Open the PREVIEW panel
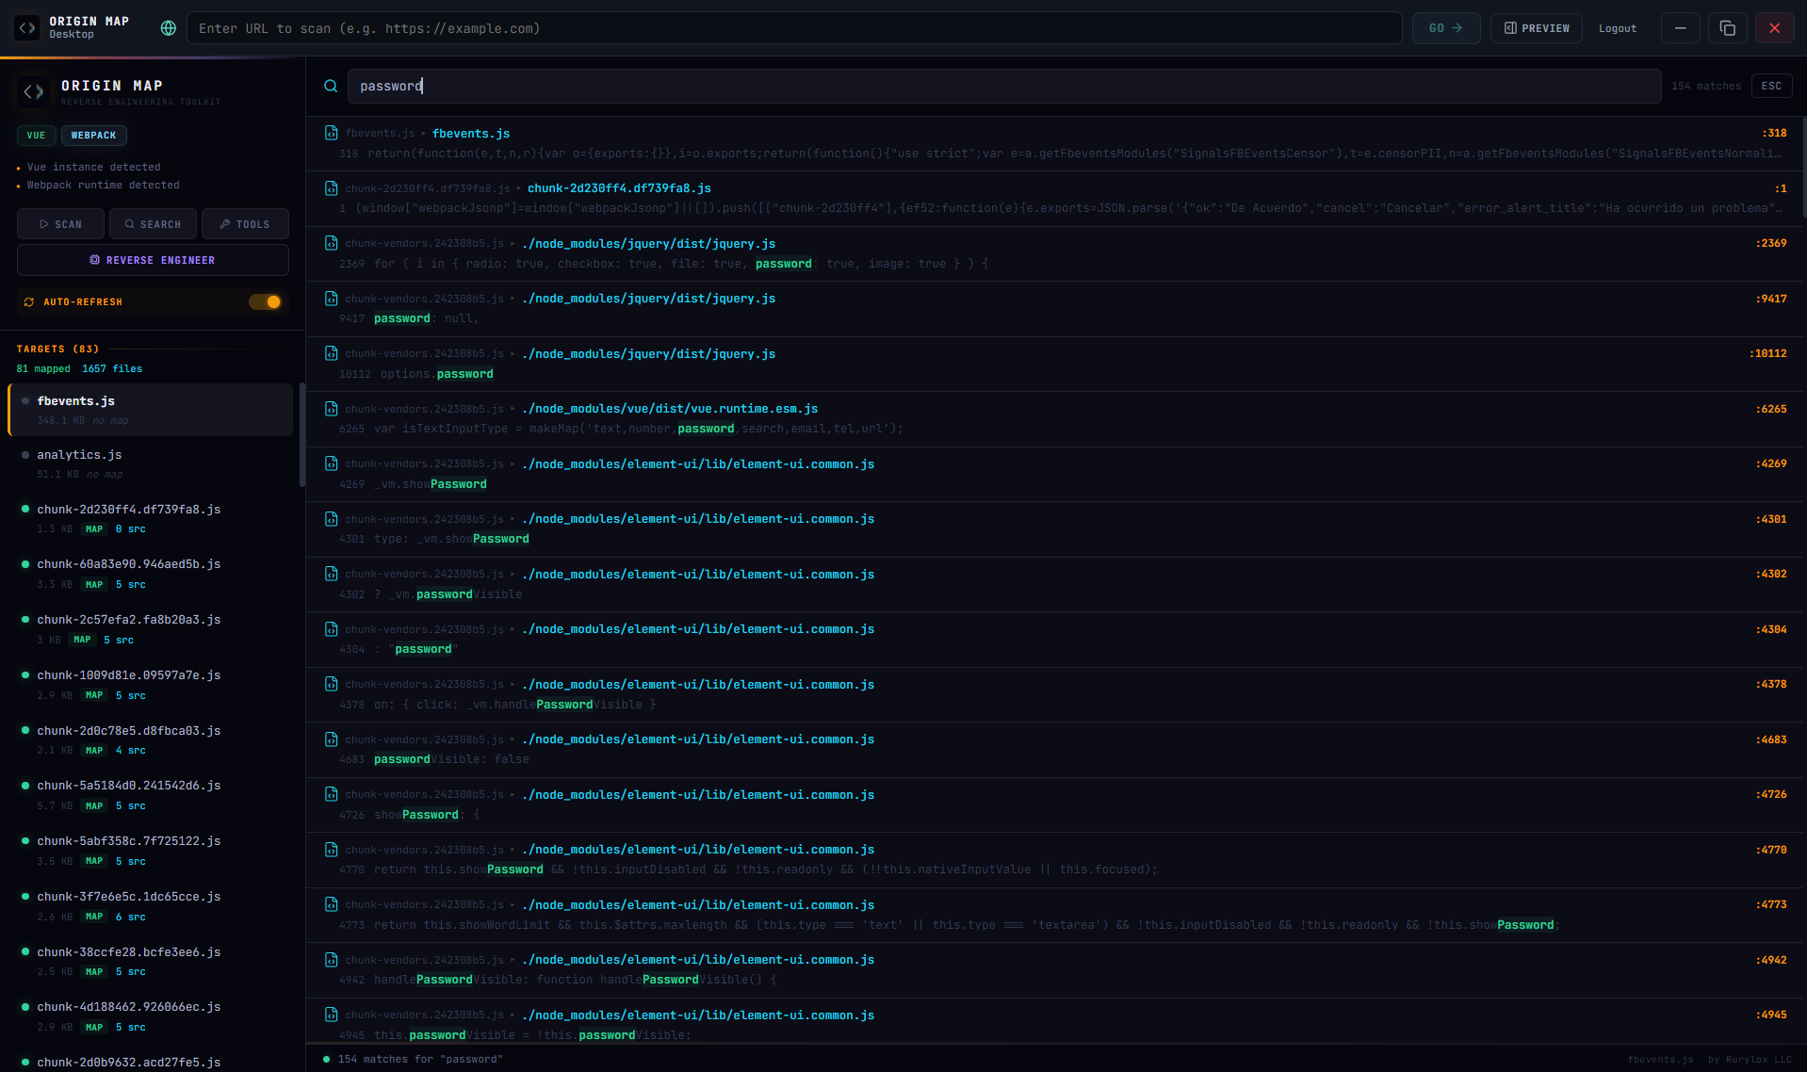Image resolution: width=1807 pixels, height=1072 pixels. (1535, 28)
